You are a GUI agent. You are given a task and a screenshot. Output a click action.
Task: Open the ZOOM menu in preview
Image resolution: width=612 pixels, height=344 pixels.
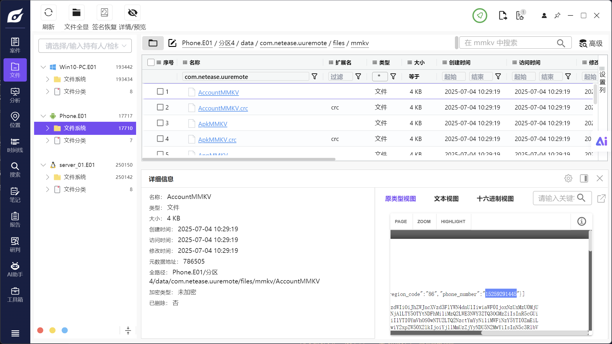click(x=424, y=221)
